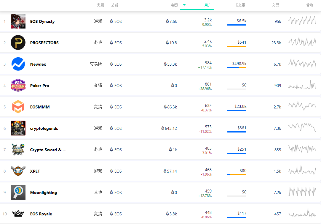Open the Crypto Sword & ... logo icon
The height and width of the screenshot is (224, 321).
[x=18, y=149]
